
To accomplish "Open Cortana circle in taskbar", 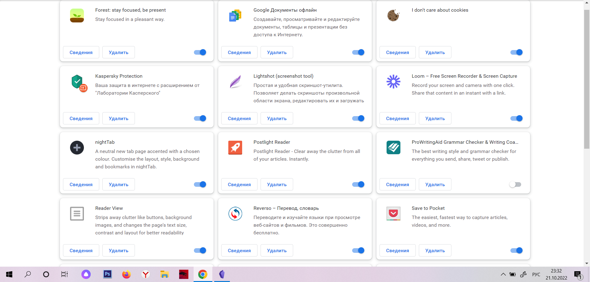I will coord(46,274).
